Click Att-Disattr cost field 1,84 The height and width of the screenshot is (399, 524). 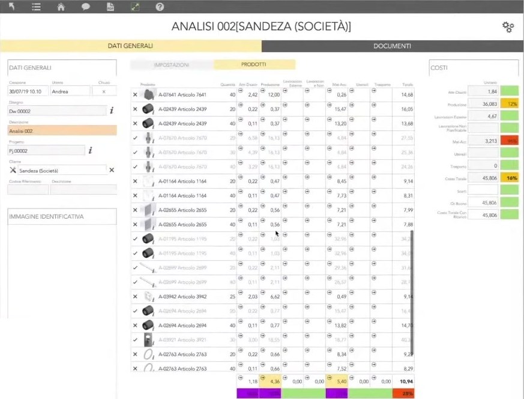483,91
